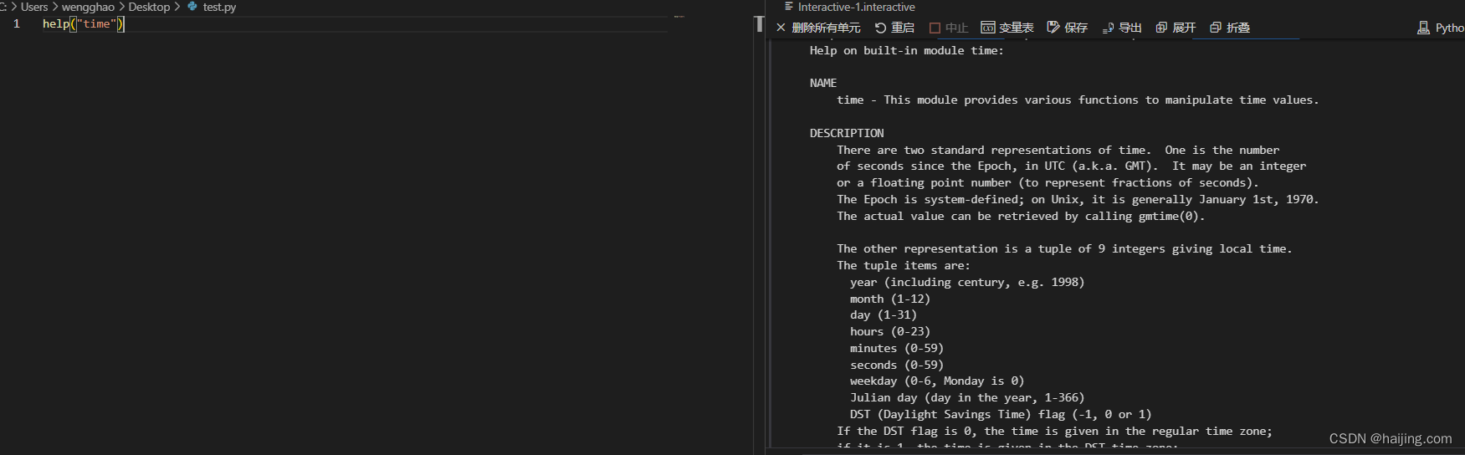The height and width of the screenshot is (455, 1465).
Task: Expand all cells with 展开
Action: pyautogui.click(x=1176, y=28)
